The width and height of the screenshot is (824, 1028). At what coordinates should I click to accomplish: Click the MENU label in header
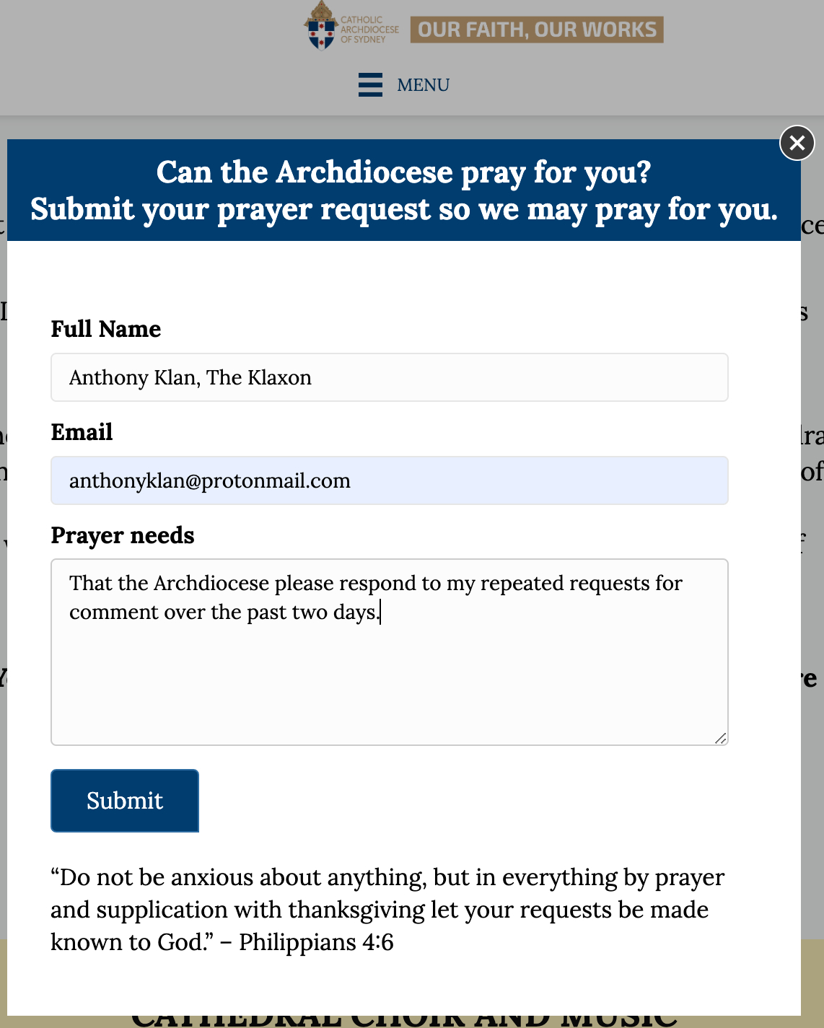tap(423, 85)
